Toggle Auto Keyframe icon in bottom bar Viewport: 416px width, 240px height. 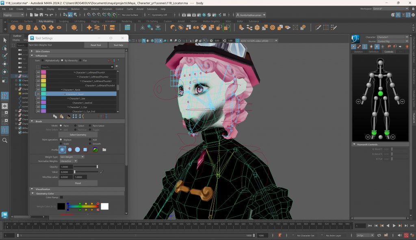[x=406, y=235]
